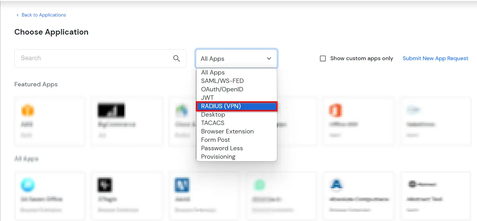Enable the Show custom apps only checkbox
The width and height of the screenshot is (477, 221).
click(x=323, y=58)
